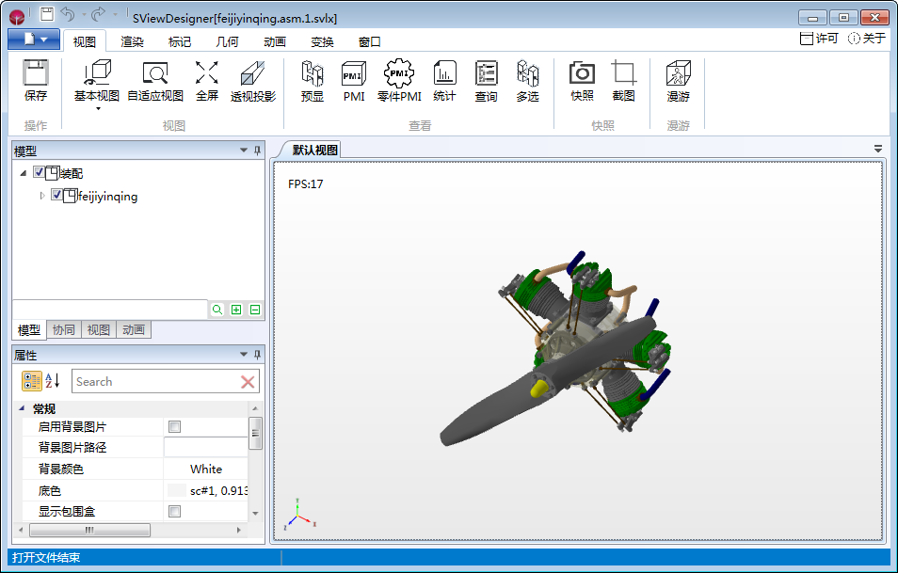Clear property search with red X

[248, 382]
